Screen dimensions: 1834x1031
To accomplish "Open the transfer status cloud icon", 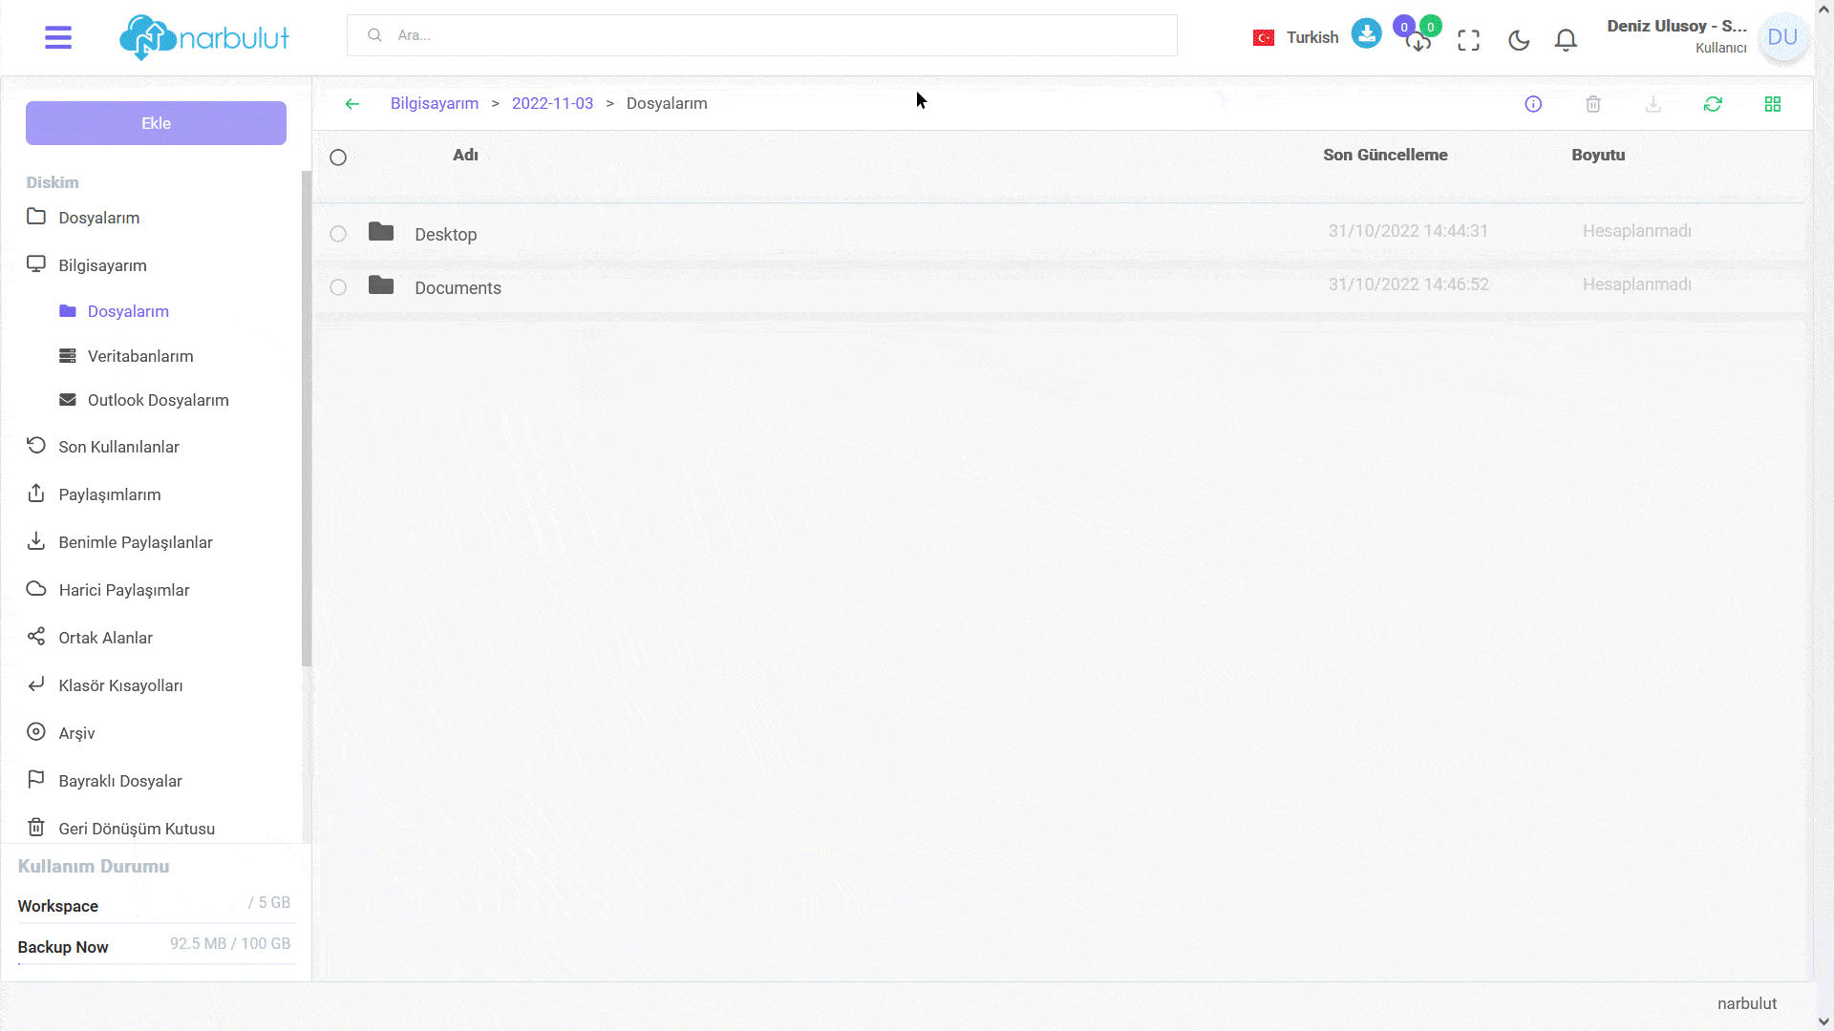I will 1418,40.
